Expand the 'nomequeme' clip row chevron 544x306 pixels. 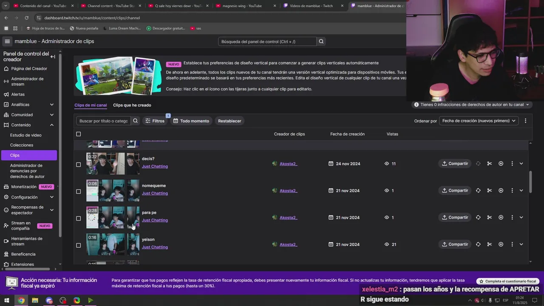(x=521, y=190)
